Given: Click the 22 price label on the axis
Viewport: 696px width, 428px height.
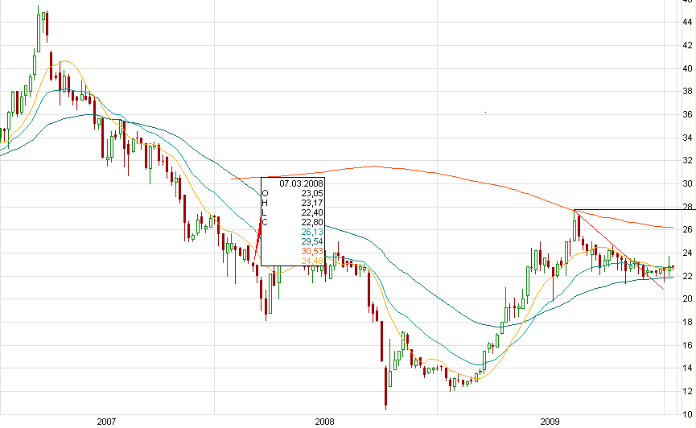Looking at the screenshot, I should pos(688,276).
